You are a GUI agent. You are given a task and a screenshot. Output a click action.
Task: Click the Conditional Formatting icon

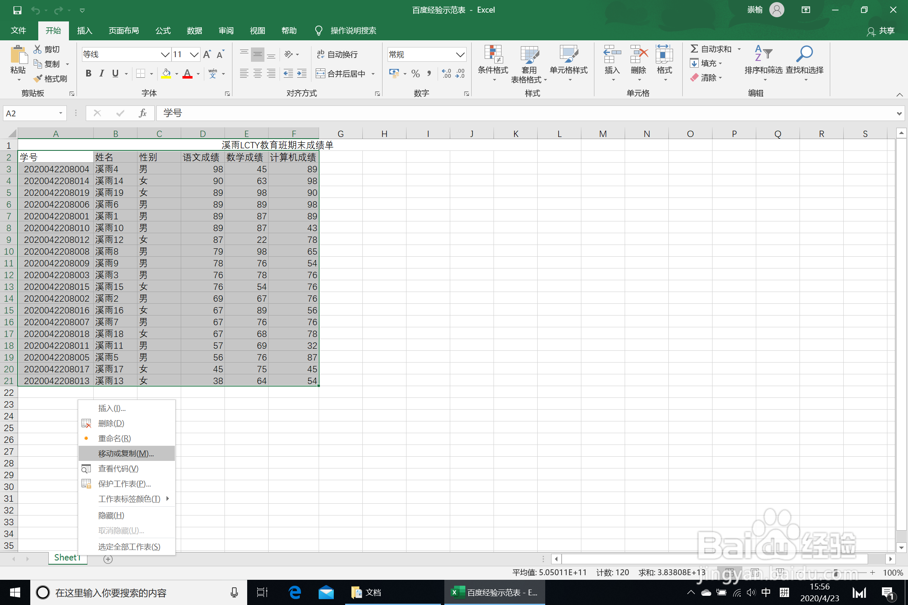[x=493, y=55]
